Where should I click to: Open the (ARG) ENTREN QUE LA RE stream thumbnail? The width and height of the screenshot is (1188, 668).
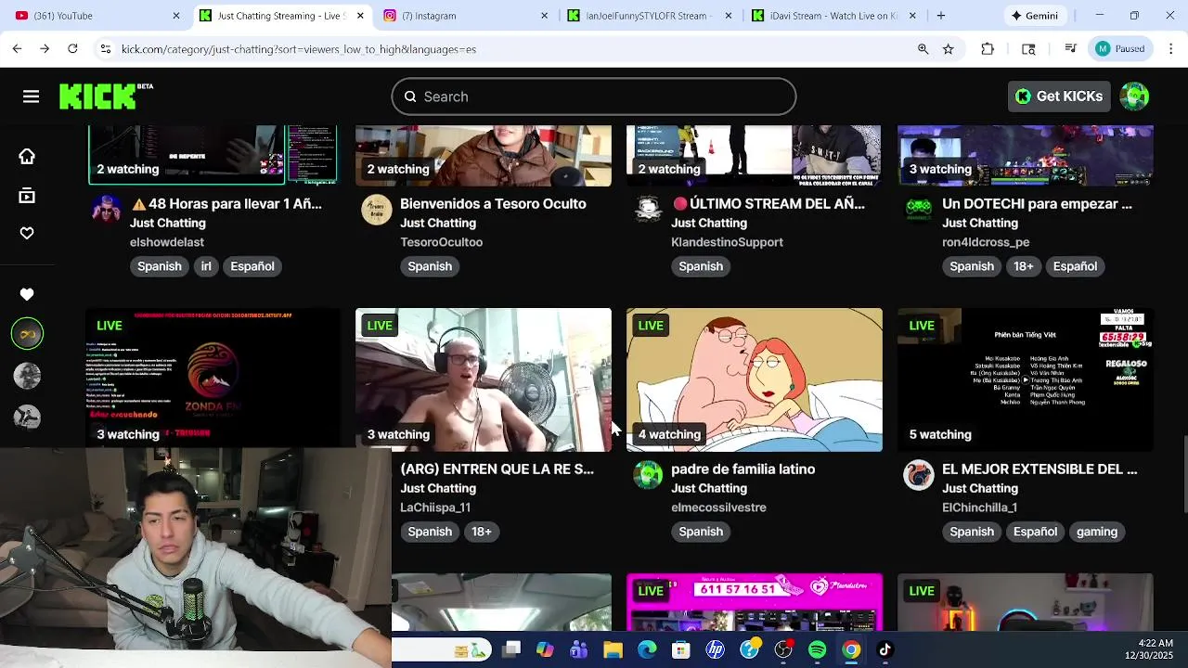pos(484,379)
